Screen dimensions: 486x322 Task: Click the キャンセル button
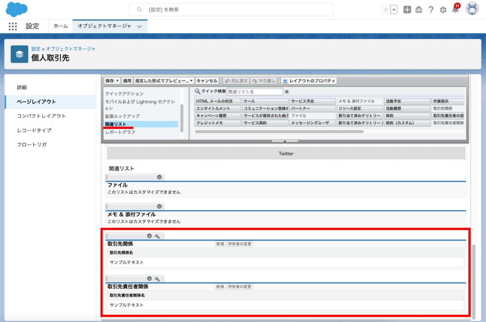pos(206,81)
